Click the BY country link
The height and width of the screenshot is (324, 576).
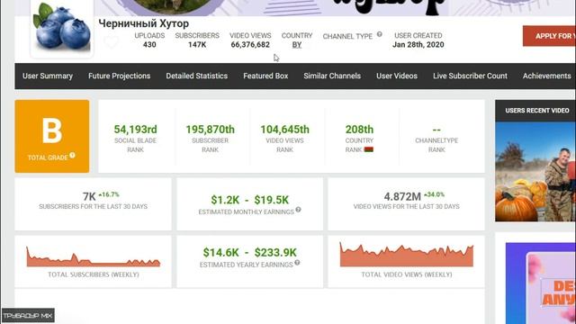pyautogui.click(x=297, y=45)
